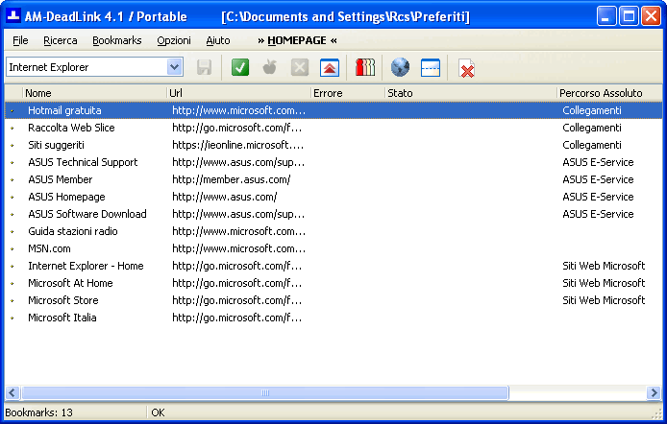
Task: Click the globe browser icon
Action: click(400, 67)
